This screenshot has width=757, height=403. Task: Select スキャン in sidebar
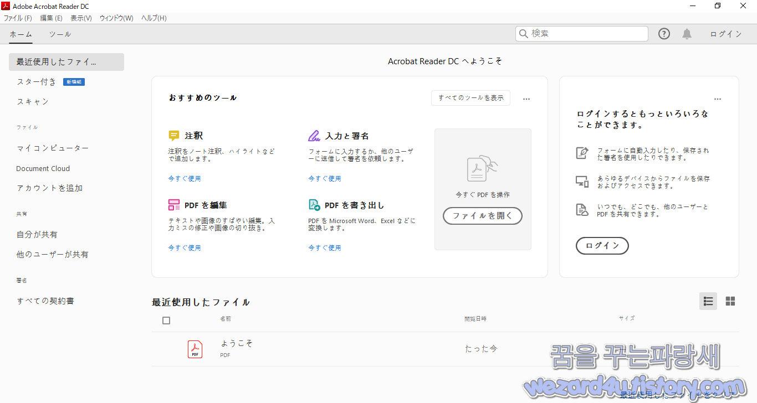(33, 102)
